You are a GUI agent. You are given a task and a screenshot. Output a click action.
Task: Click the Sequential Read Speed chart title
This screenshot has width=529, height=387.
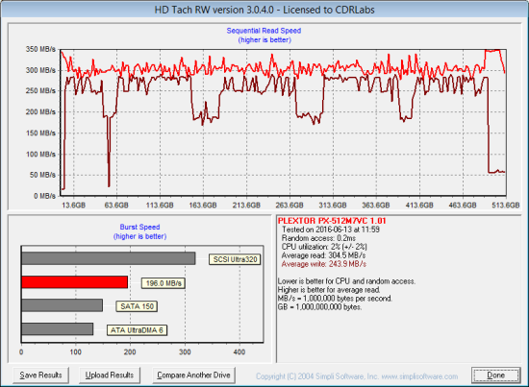264,31
